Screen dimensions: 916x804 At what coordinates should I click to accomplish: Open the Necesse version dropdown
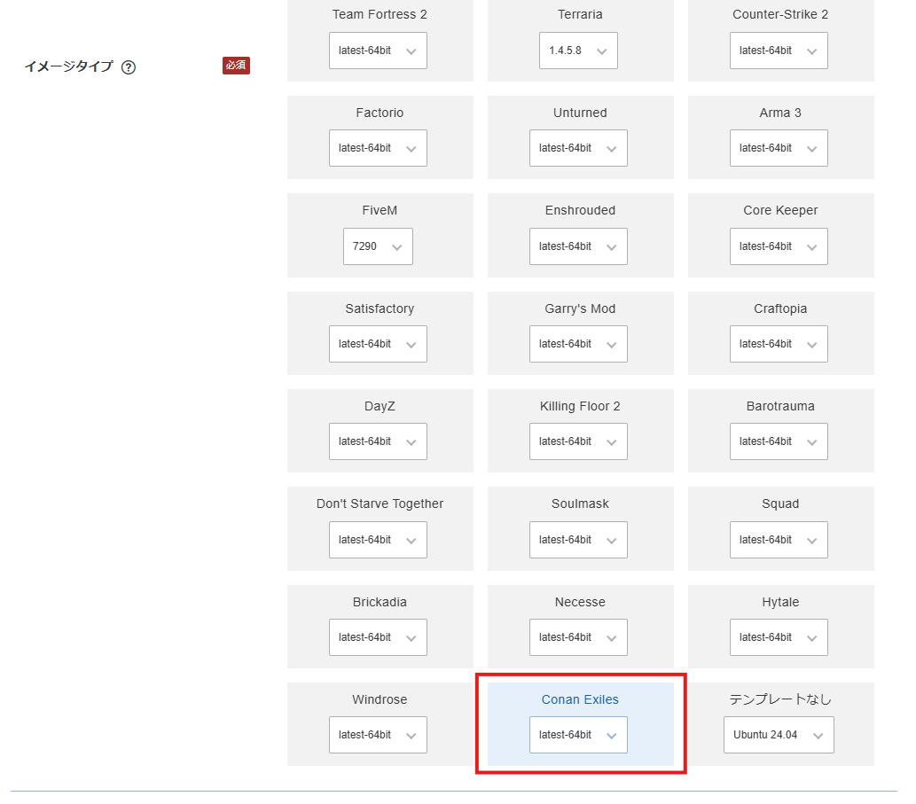coord(578,637)
